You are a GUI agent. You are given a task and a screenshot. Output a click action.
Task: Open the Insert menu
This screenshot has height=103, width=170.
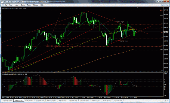click(17, 5)
